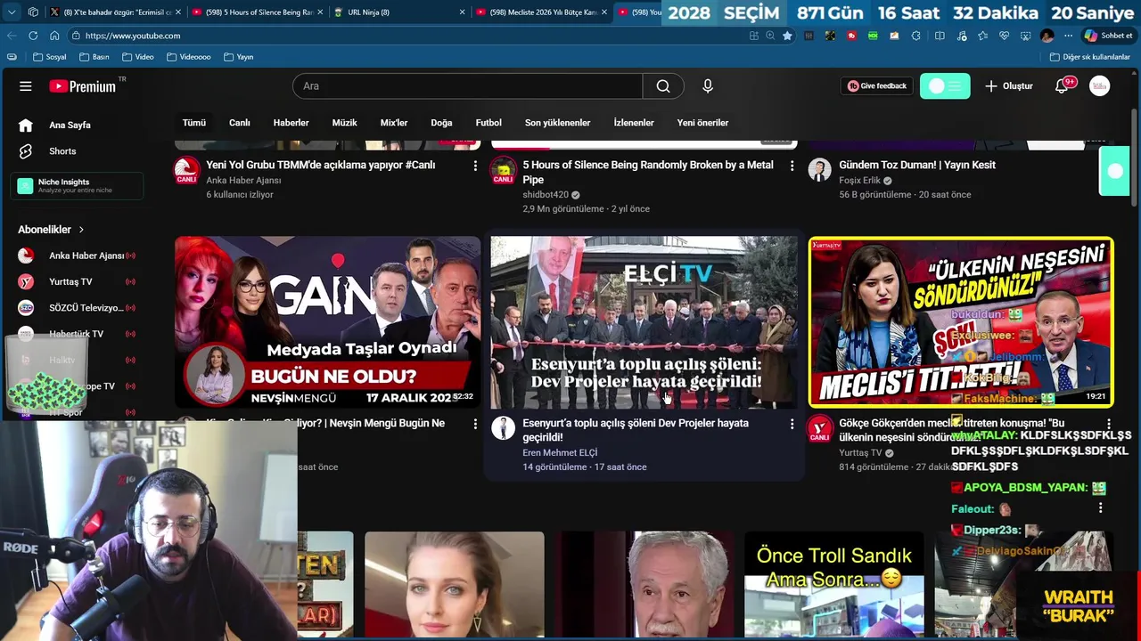Open Diğer sık kullanılanlar folder

(1090, 57)
